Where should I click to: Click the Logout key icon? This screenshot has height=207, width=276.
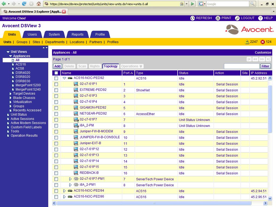pyautogui.click(x=237, y=18)
